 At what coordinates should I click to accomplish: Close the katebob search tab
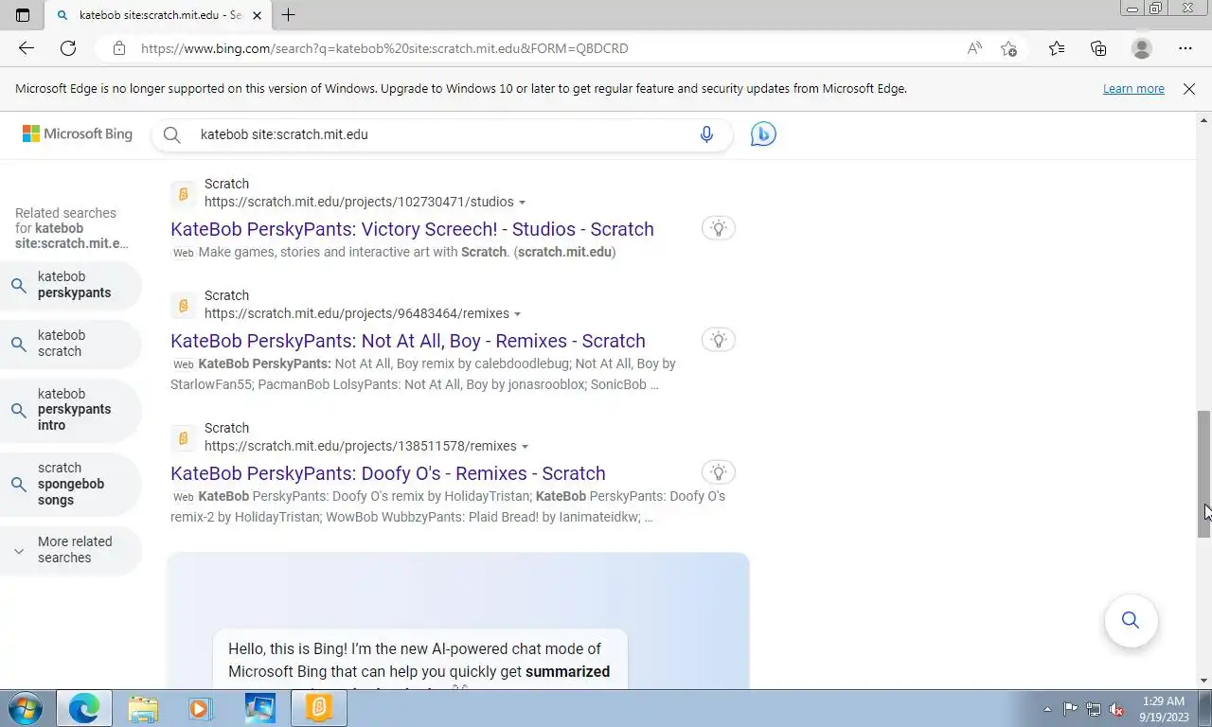click(257, 15)
